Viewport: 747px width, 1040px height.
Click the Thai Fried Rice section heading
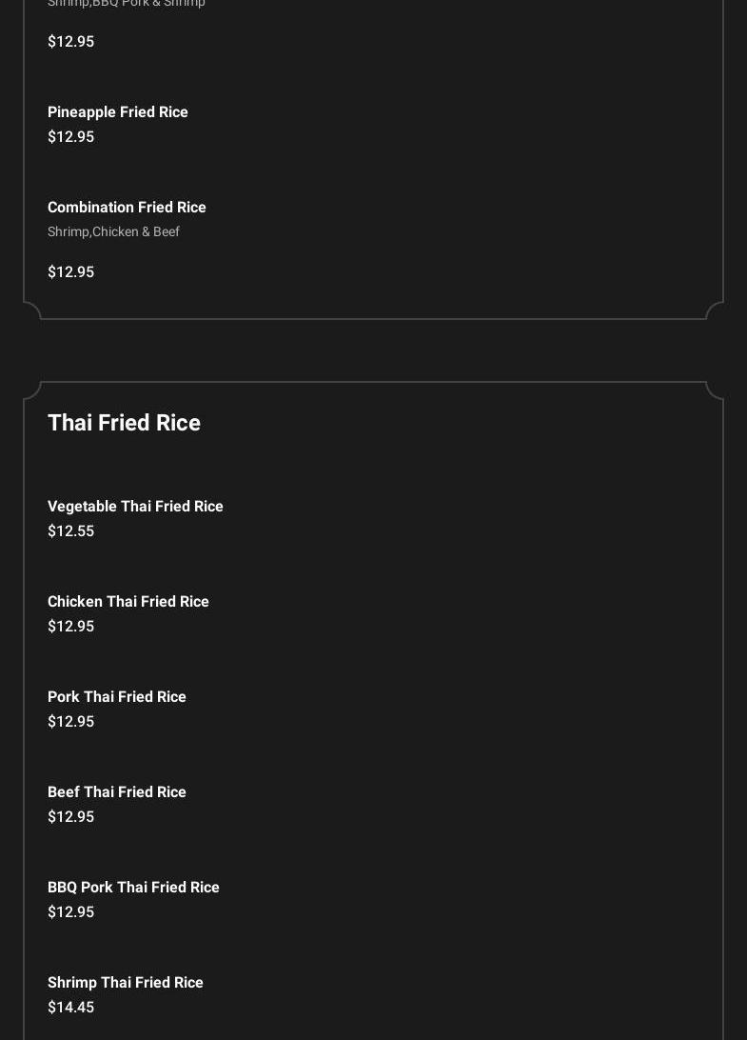click(x=124, y=423)
